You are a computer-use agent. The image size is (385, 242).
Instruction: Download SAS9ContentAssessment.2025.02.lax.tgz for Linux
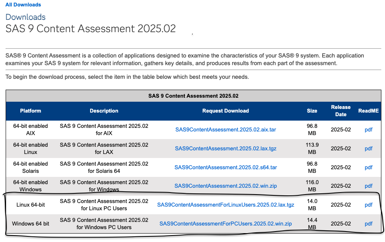pos(225,148)
